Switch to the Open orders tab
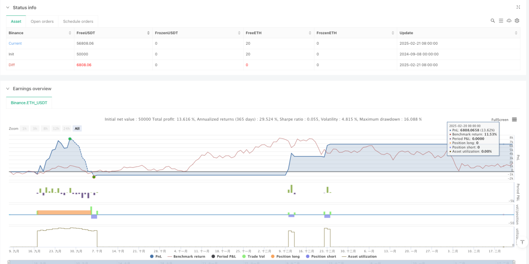The height and width of the screenshot is (264, 529). coord(42,22)
